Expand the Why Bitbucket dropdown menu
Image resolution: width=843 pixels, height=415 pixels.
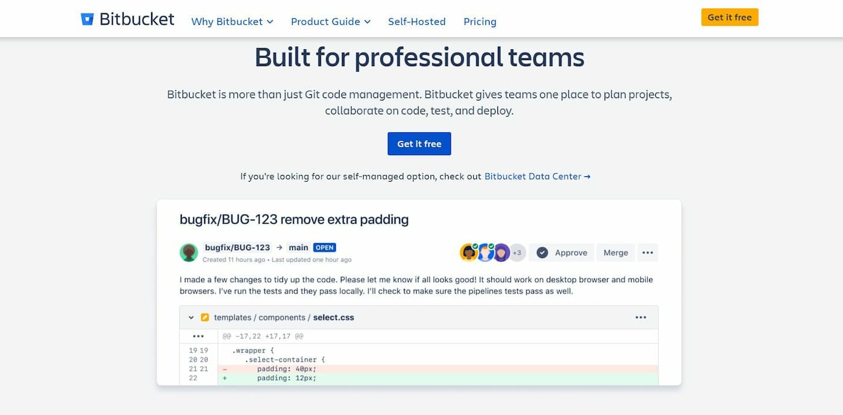coord(232,22)
